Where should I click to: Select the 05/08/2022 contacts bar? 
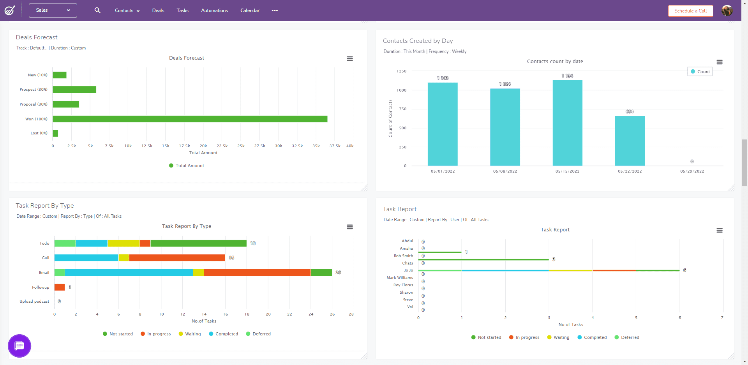pos(505,127)
